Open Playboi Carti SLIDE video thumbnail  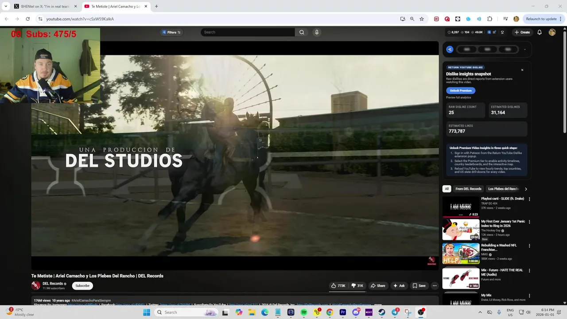click(x=461, y=207)
